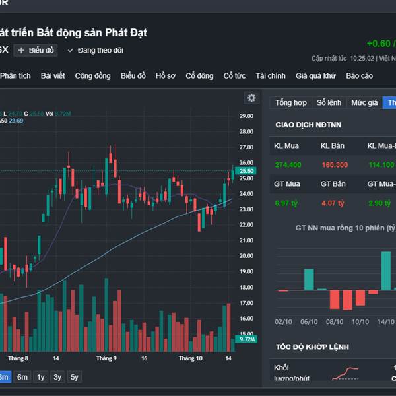Show the "Mức giá" panel tab
Screen dimensions: 396x396
(364, 103)
